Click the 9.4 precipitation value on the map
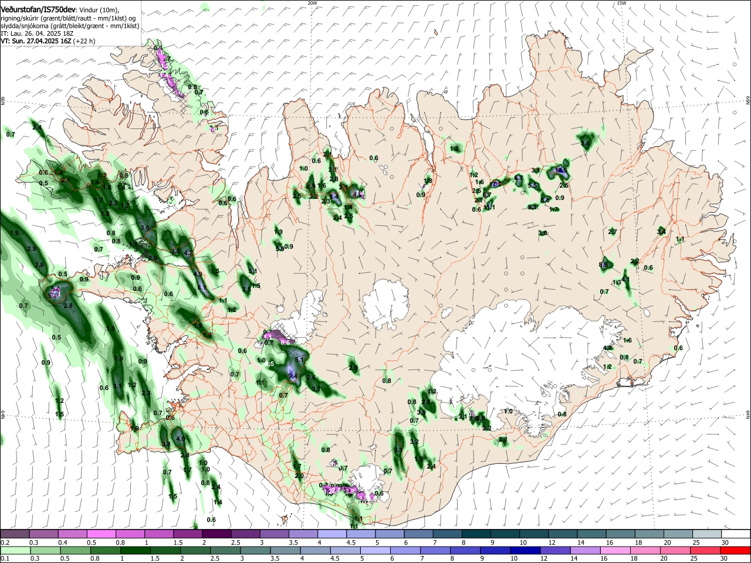This screenshot has height=563, width=751. [x=293, y=376]
